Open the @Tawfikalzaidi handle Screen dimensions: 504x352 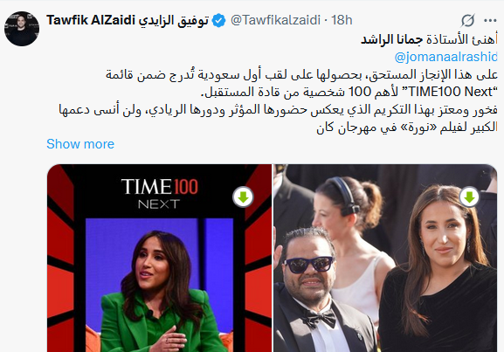click(x=275, y=20)
